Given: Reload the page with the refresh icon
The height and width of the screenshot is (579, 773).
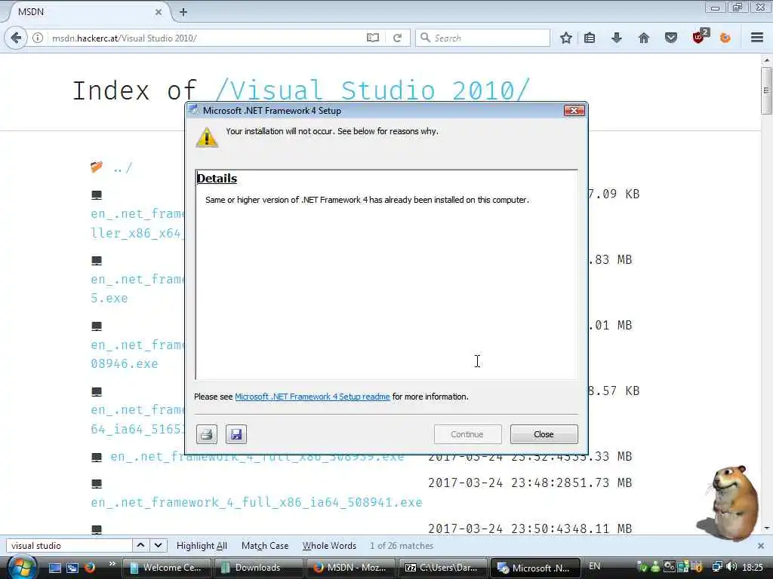Looking at the screenshot, I should [x=397, y=38].
